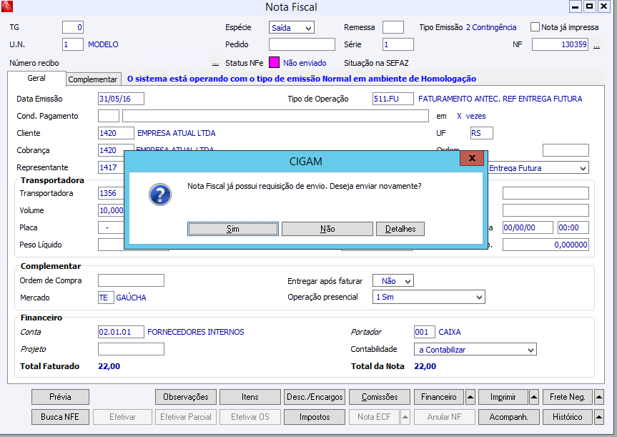This screenshot has width=617, height=437.
Task: Click the Ordem input field
Action: [x=566, y=150]
